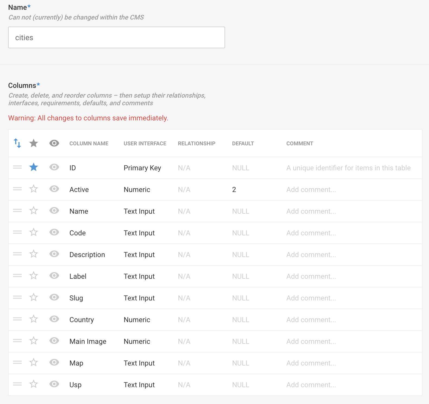
Task: Open the Primary Key interface for ID
Action: point(142,168)
